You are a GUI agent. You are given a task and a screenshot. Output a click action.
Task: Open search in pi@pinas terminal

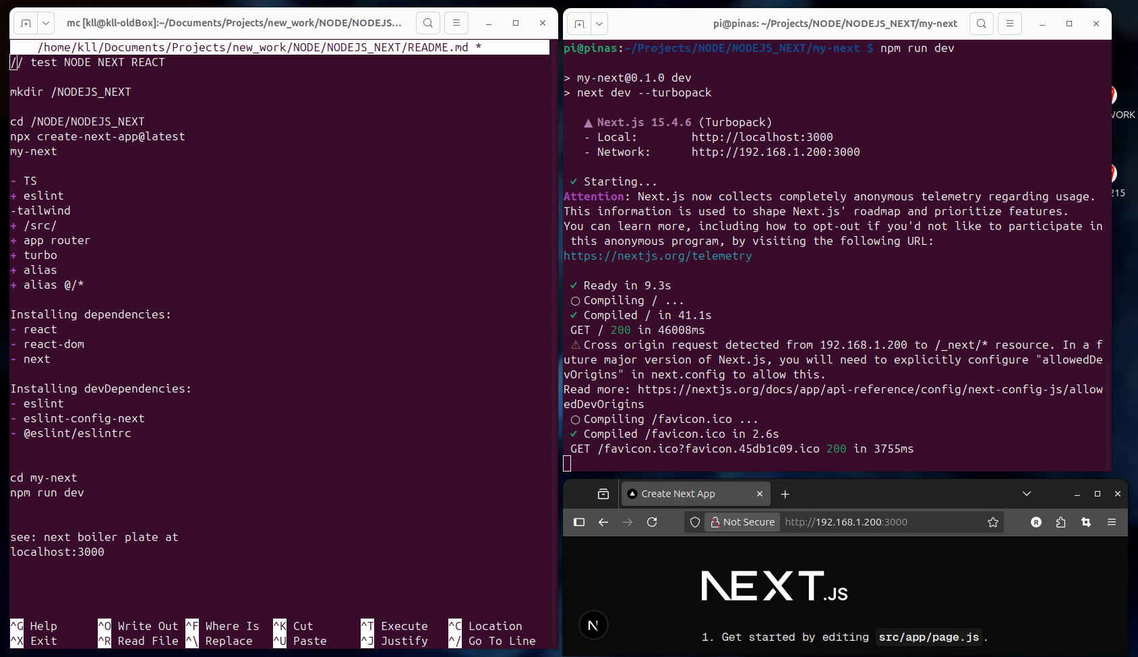982,24
